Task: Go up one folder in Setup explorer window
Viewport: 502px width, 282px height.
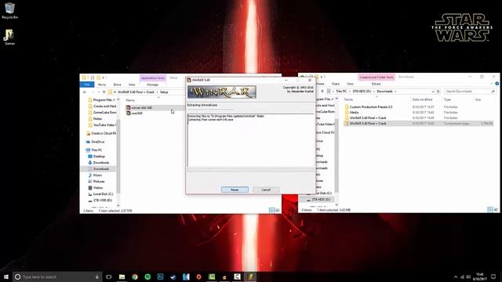Action: (104, 92)
